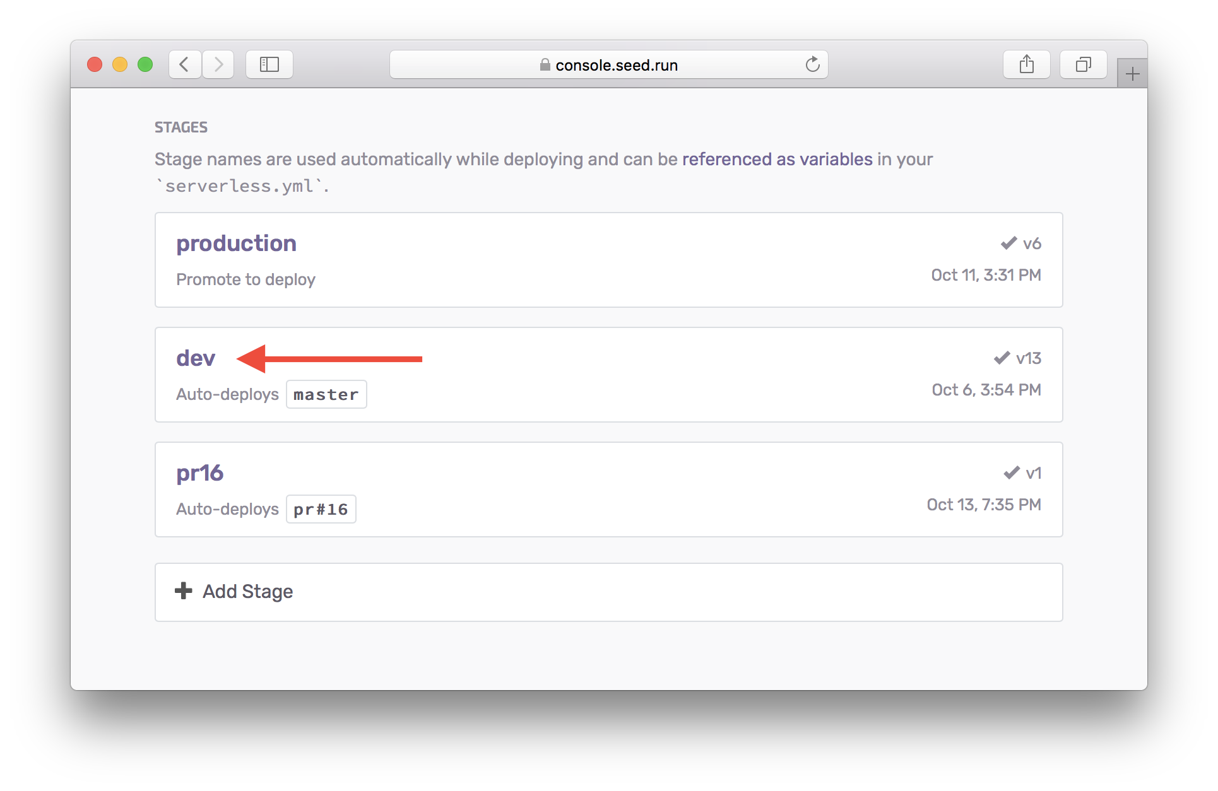Click the pr16 v1 version label
The height and width of the screenshot is (791, 1218).
(x=1033, y=473)
